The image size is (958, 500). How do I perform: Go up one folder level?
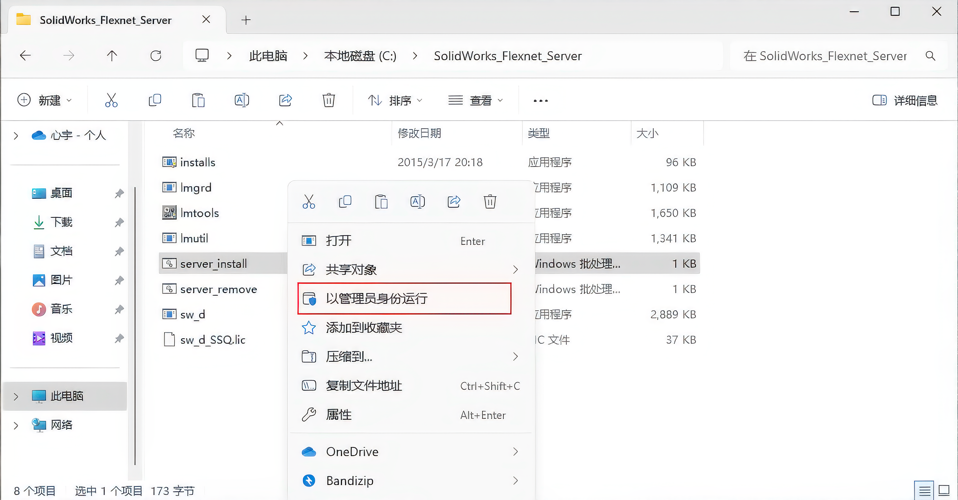pos(112,56)
